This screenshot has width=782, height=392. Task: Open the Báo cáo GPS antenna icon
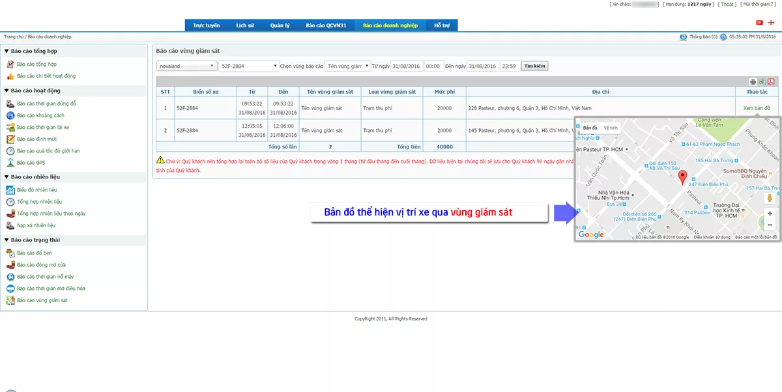coord(10,162)
